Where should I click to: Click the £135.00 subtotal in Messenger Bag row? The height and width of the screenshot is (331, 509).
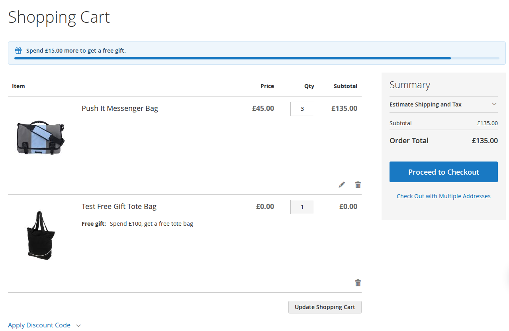[x=344, y=108]
